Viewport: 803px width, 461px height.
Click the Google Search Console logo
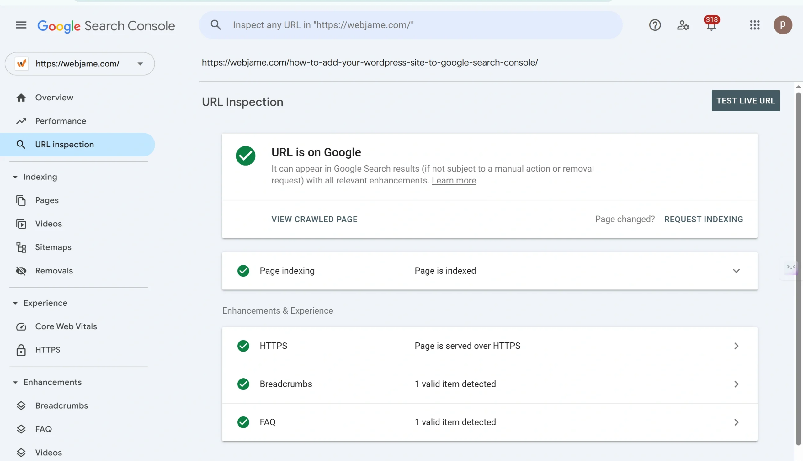point(106,26)
